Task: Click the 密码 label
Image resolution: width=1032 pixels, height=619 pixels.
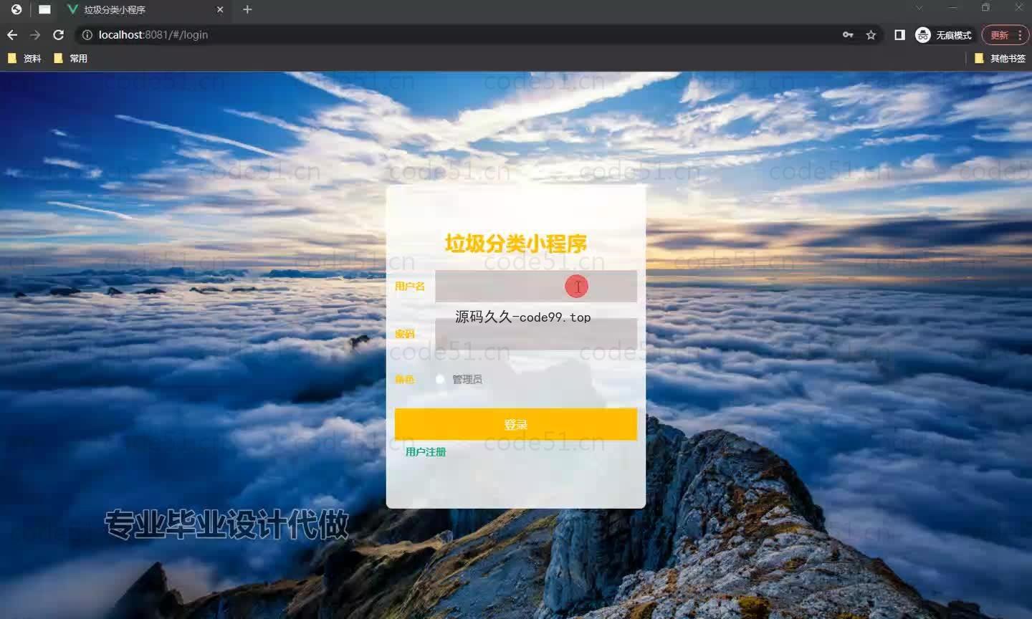Action: coord(405,334)
